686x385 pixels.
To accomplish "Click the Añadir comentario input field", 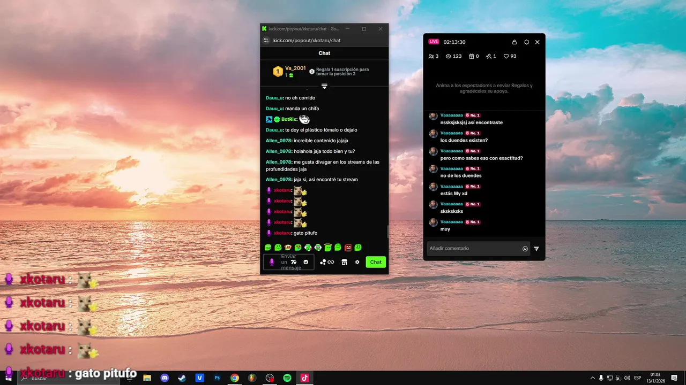I will point(479,249).
